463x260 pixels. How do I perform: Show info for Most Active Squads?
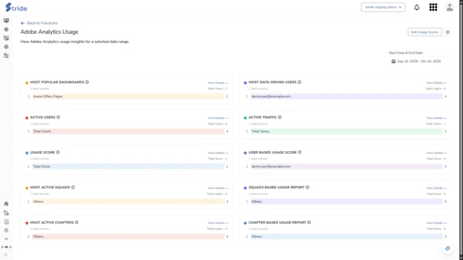click(73, 188)
